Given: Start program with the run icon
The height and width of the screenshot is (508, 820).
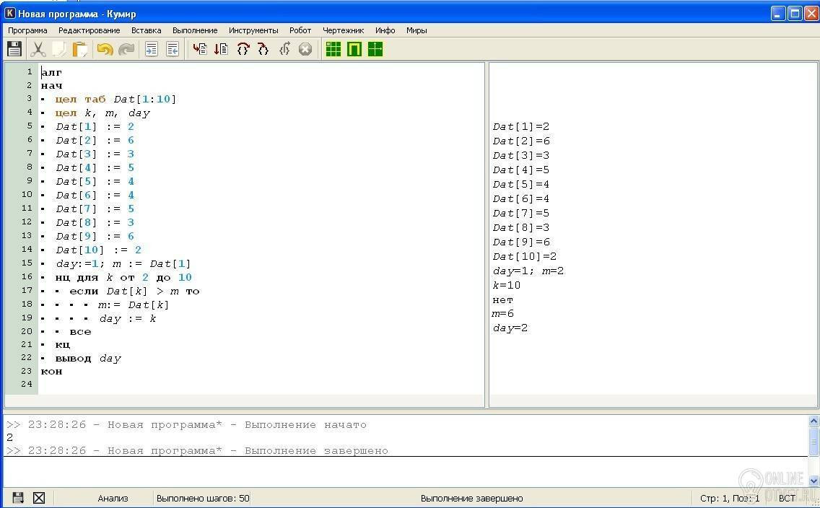Looking at the screenshot, I should pyautogui.click(x=200, y=49).
